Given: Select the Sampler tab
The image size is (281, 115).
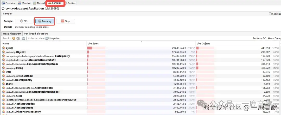Looking at the screenshot, I should pyautogui.click(x=55, y=3).
